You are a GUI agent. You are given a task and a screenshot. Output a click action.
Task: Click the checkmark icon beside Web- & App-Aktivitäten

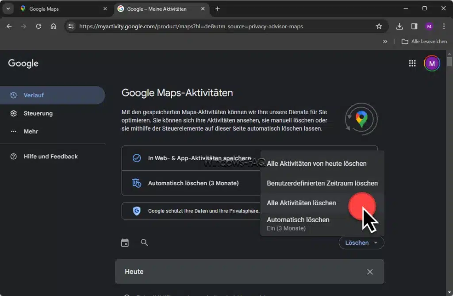pos(137,158)
